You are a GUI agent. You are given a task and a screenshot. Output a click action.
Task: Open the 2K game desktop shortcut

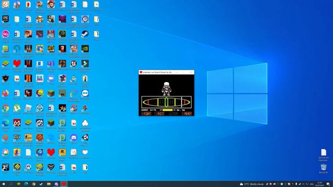coord(6,167)
